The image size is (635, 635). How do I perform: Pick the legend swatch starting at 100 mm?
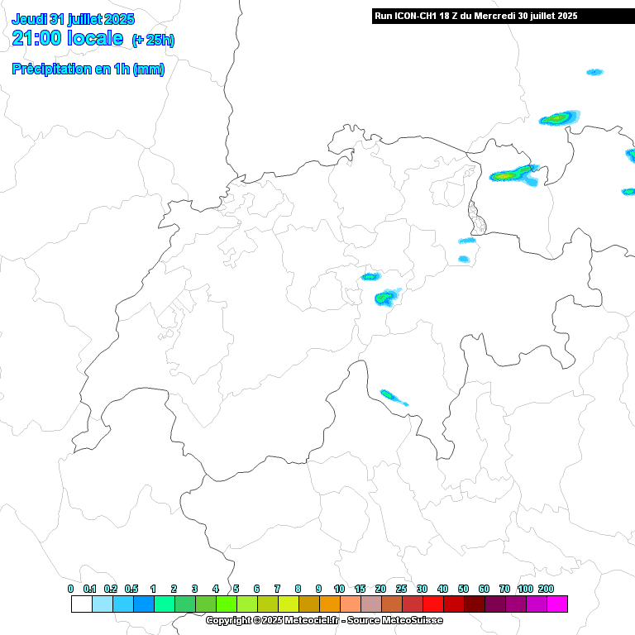coord(536,604)
